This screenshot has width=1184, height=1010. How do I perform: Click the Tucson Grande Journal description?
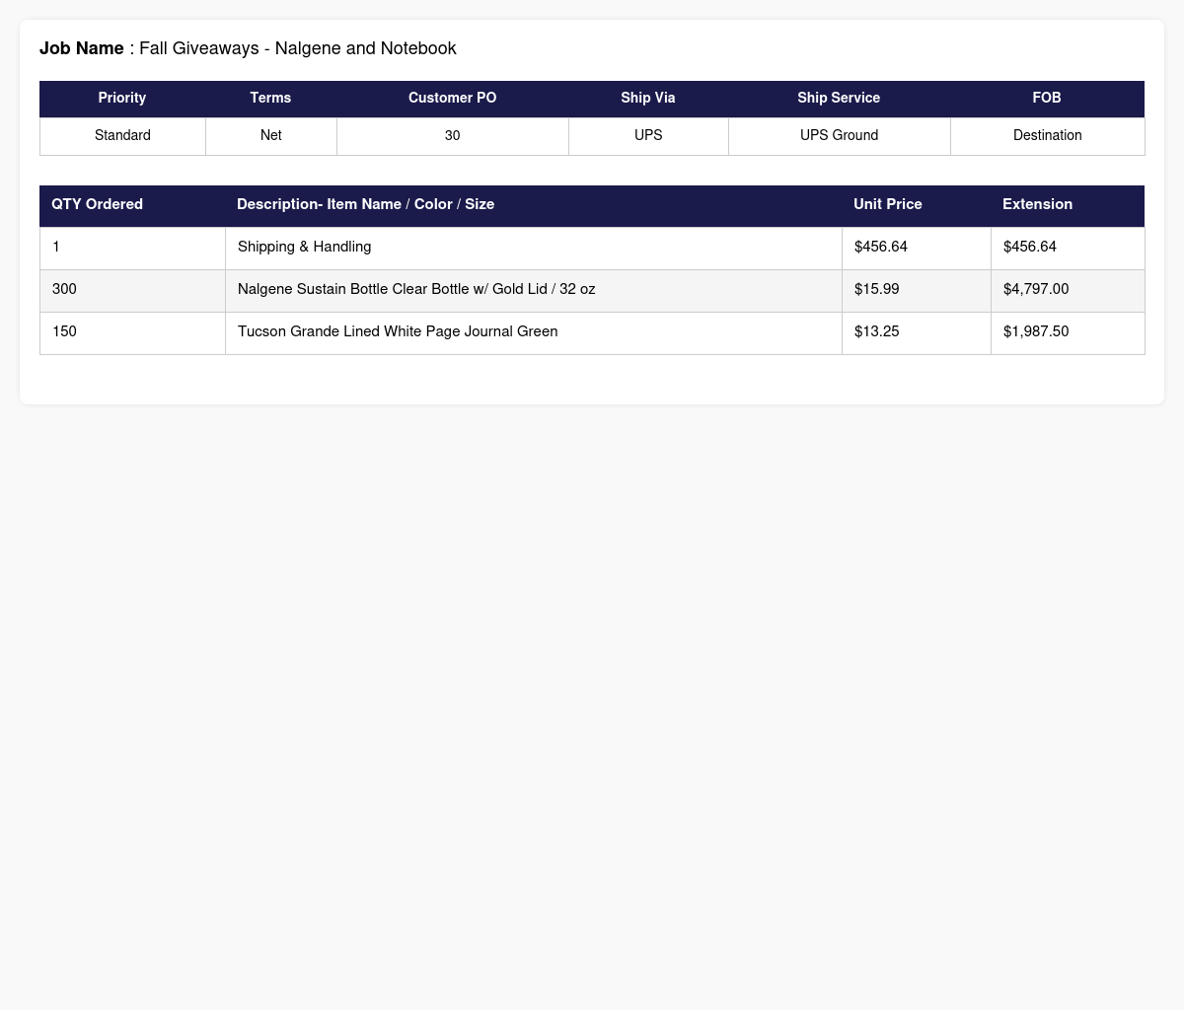pos(533,332)
